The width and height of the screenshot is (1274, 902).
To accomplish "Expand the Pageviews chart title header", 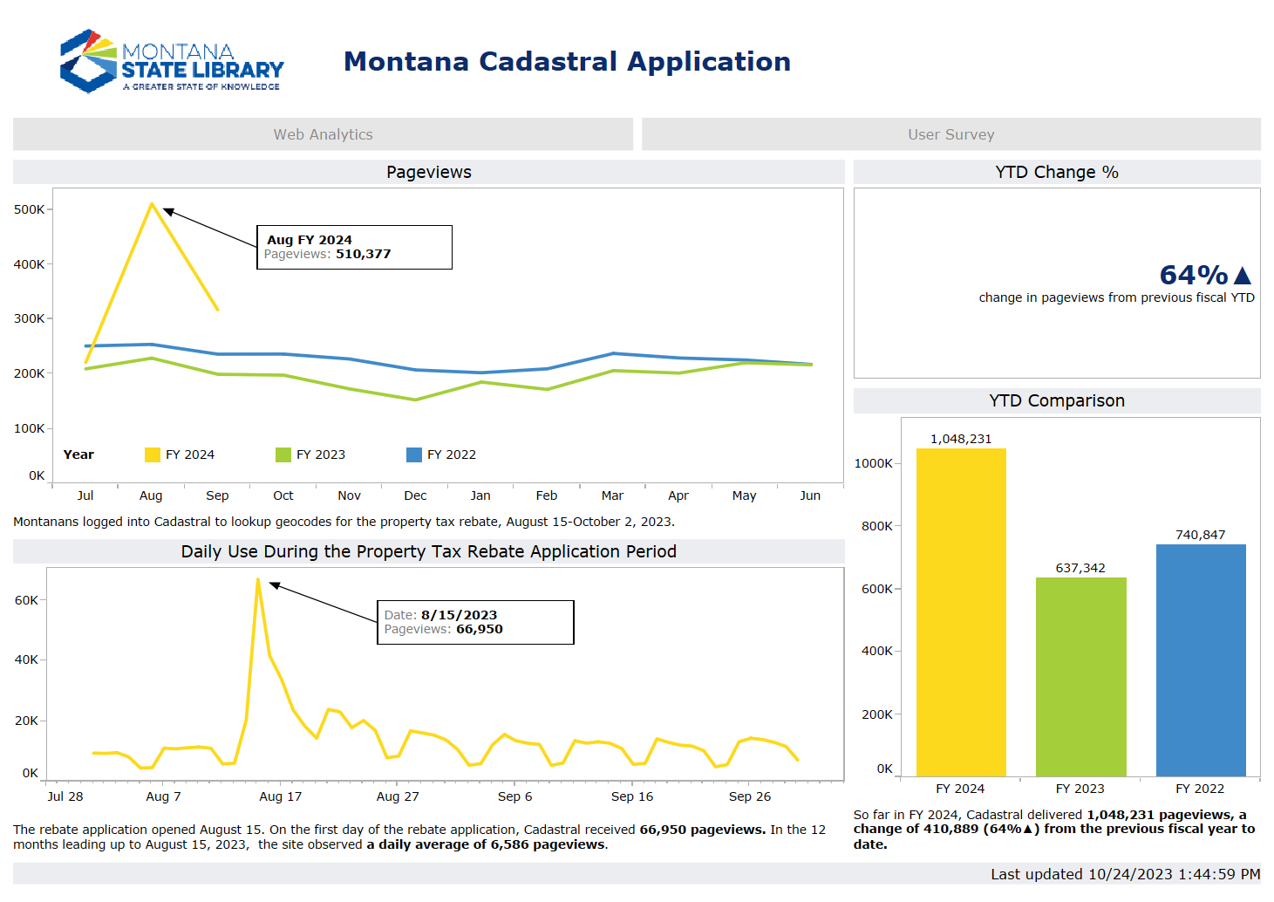I will tap(428, 172).
